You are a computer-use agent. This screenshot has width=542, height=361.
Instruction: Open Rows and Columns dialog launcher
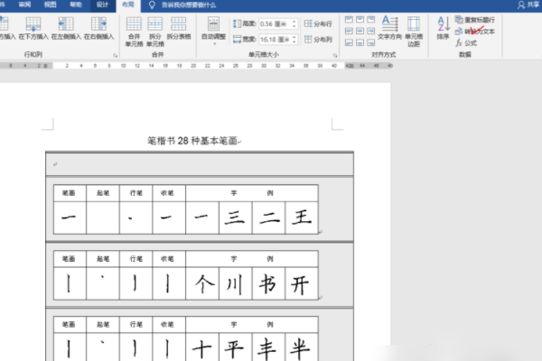click(x=115, y=55)
